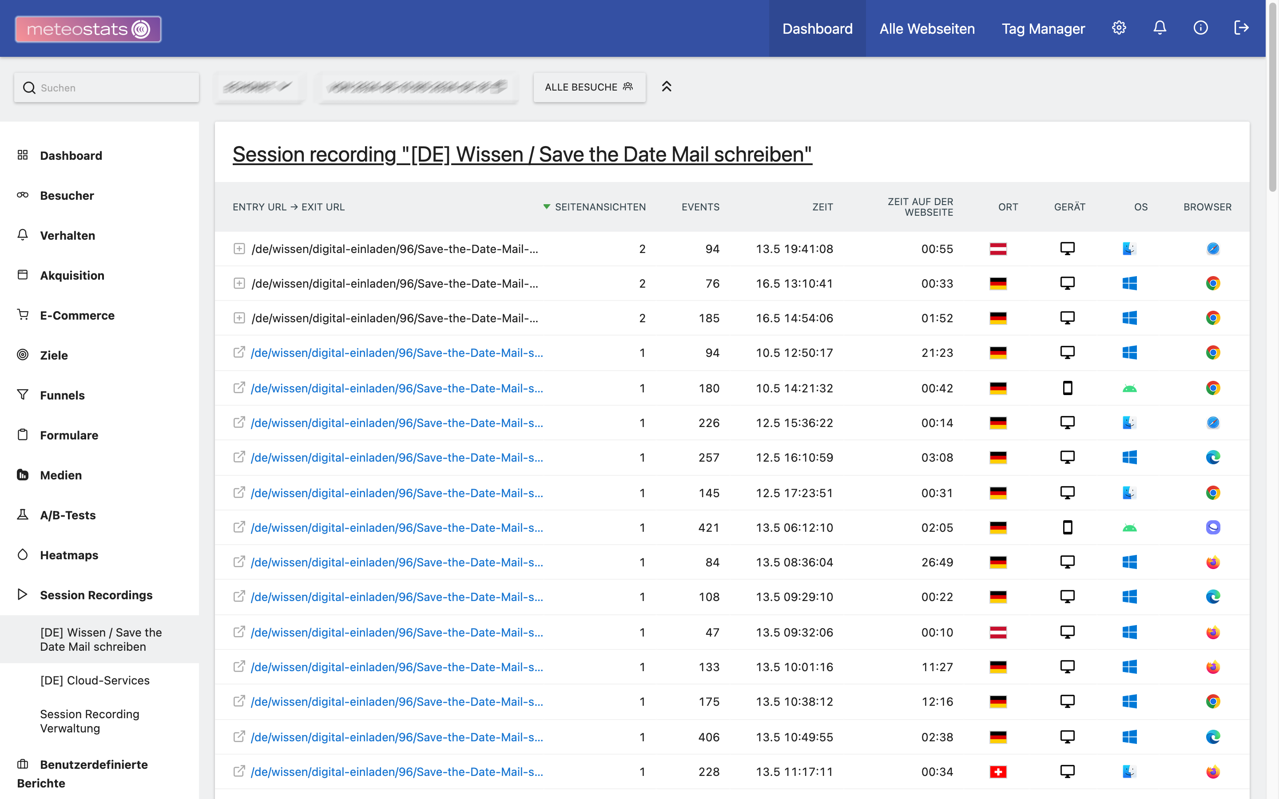This screenshot has height=799, width=1279.
Task: Sort by Seitenansichten column header
Action: (x=600, y=207)
